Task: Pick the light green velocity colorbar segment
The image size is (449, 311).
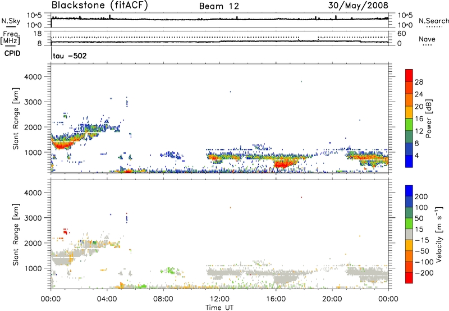Action: 409,223
